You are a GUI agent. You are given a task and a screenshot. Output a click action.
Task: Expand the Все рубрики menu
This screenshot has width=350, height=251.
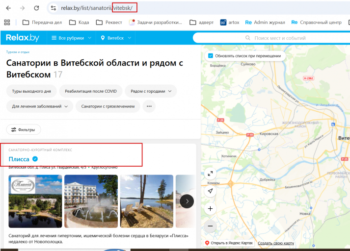[x=72, y=38]
